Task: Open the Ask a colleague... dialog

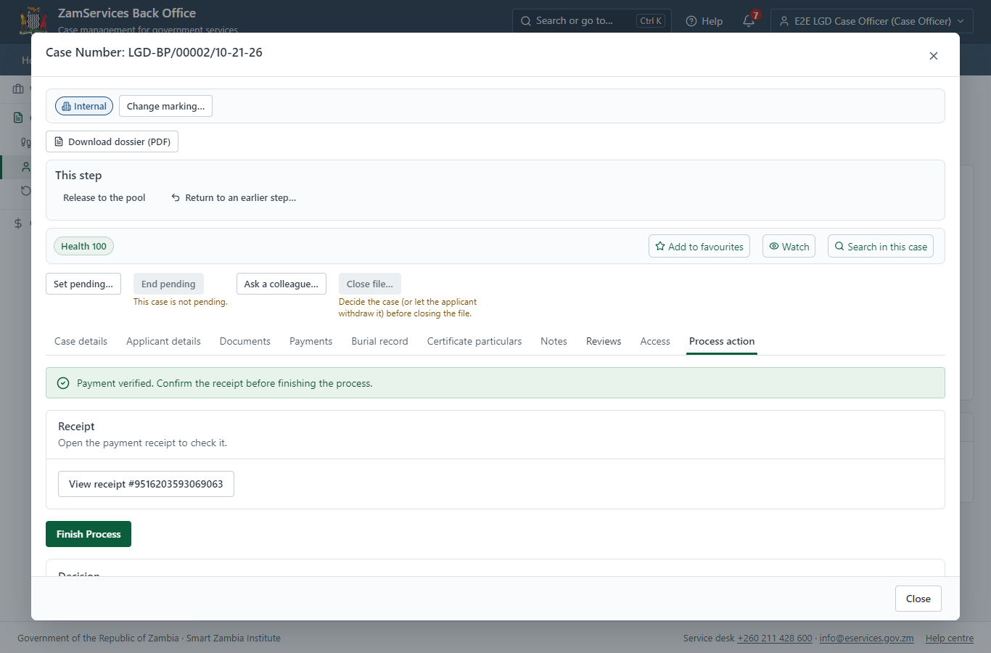Action: (x=281, y=284)
